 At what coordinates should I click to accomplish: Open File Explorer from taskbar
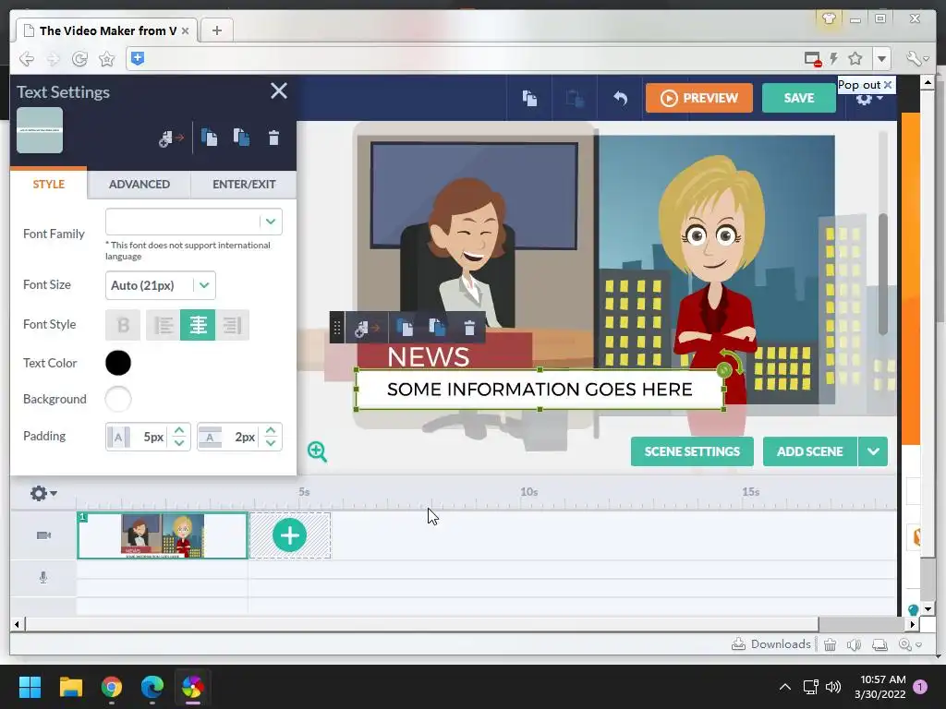point(70,687)
